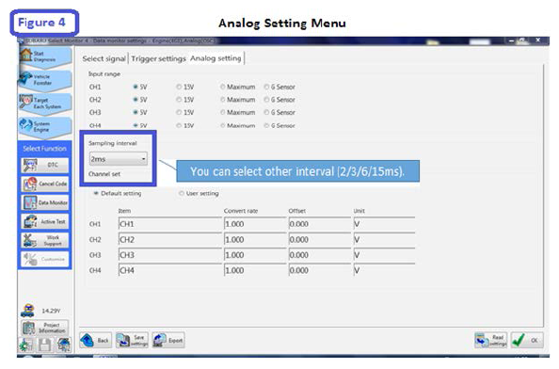The image size is (559, 369).
Task: Click the CH4 Item name field
Action: pyautogui.click(x=169, y=270)
